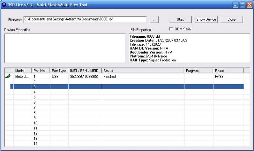Click 'Bootloader Version: N / A' text
254x151 pixels.
click(x=151, y=52)
